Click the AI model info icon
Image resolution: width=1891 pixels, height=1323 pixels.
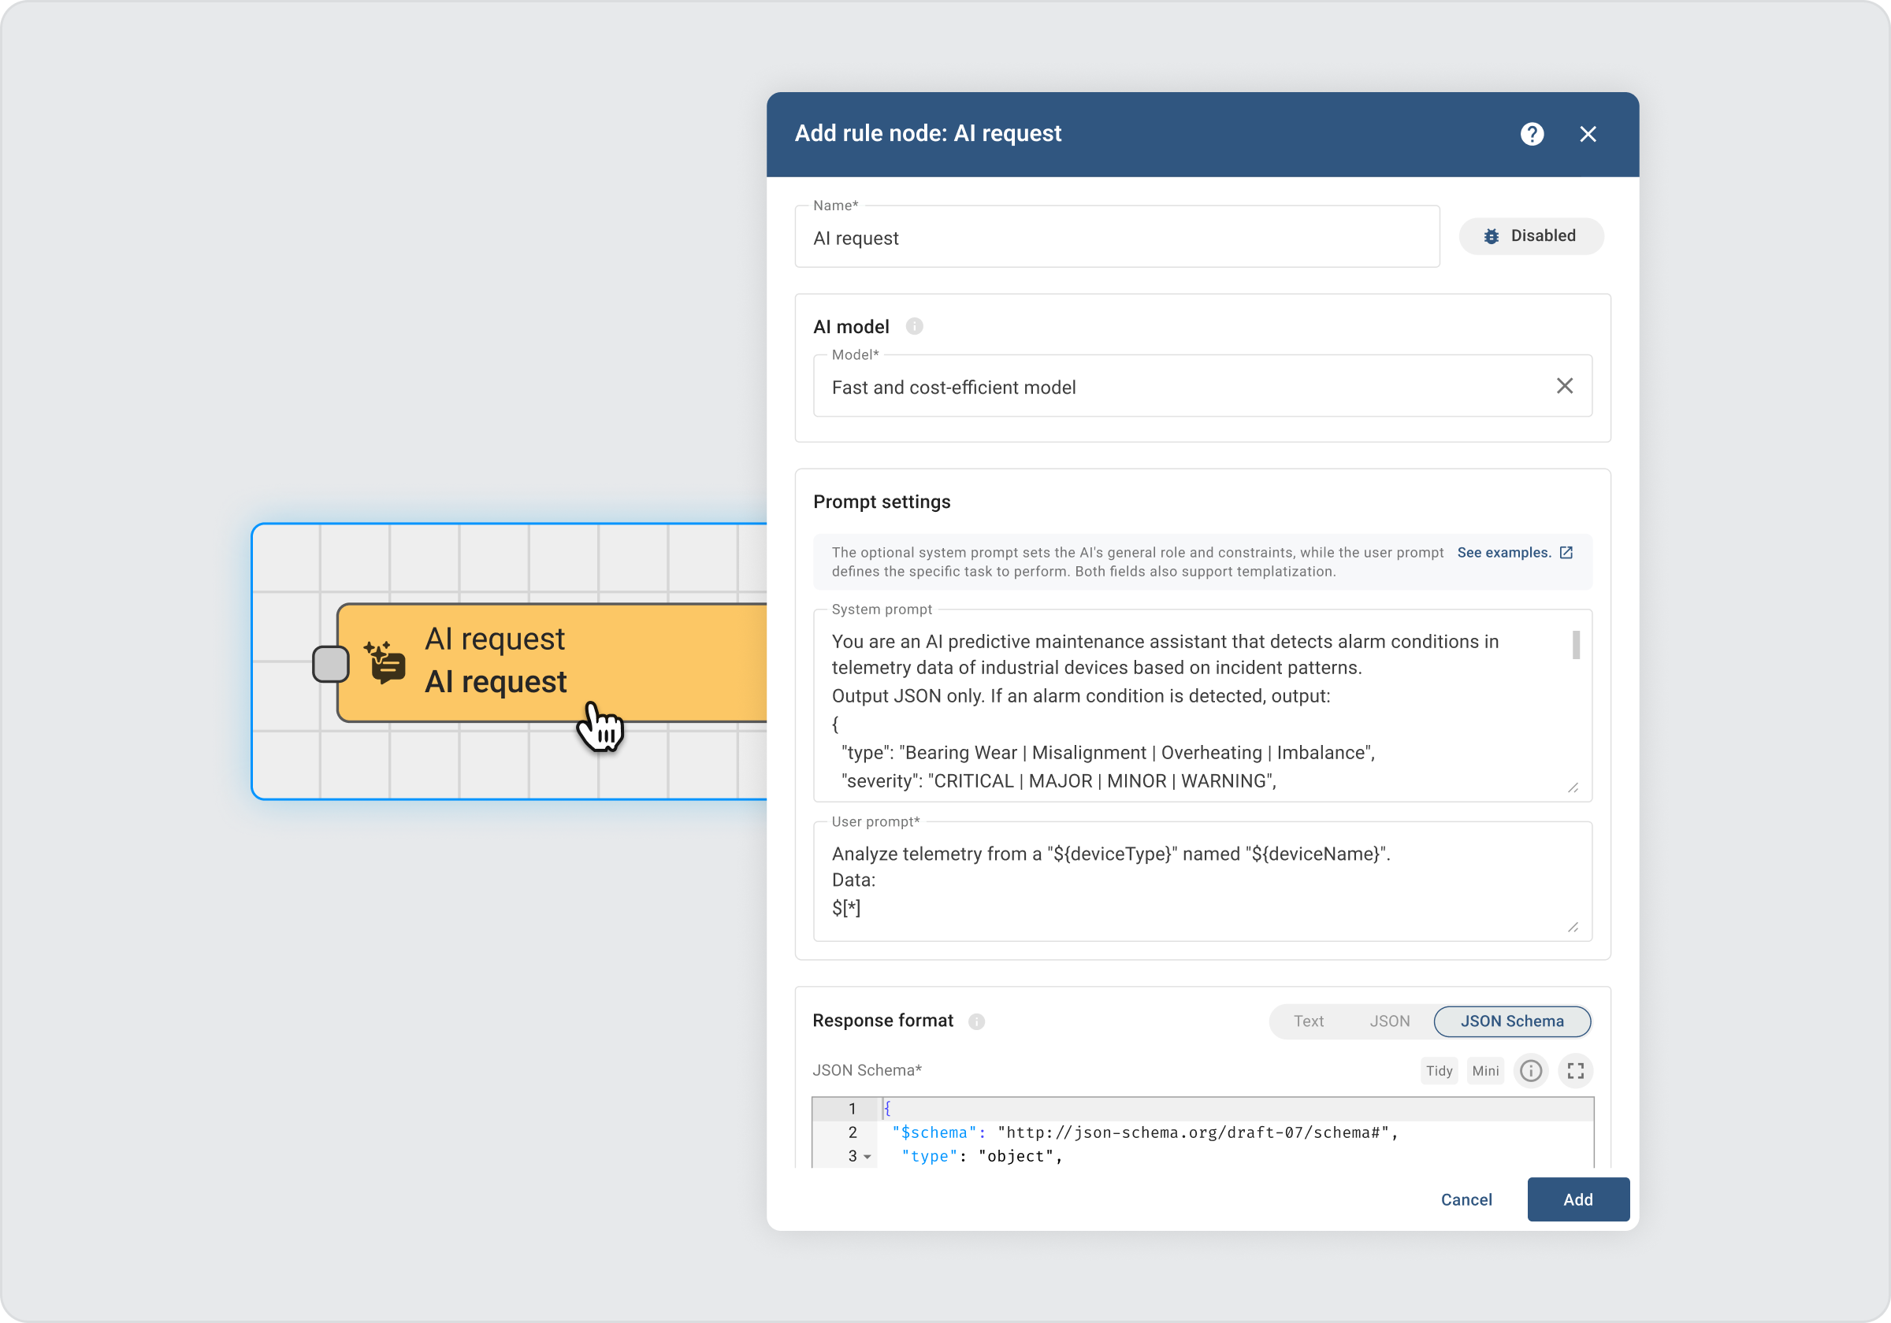pos(914,327)
